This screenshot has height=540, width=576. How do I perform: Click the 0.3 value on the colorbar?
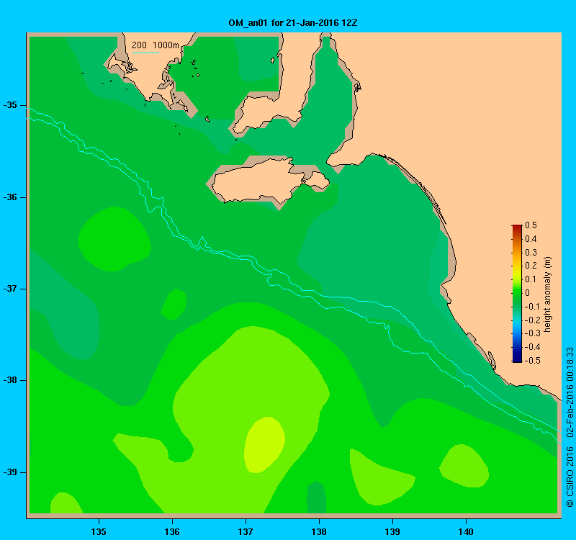pos(531,253)
